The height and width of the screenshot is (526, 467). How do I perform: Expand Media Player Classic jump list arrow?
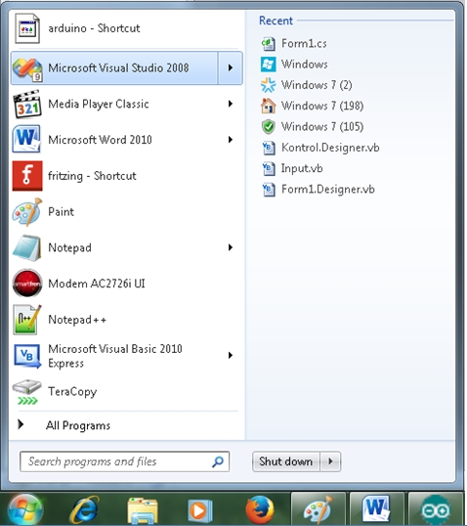tap(231, 104)
